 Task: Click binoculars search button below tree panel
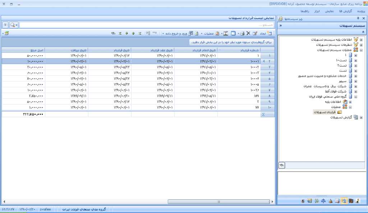pos(282,165)
